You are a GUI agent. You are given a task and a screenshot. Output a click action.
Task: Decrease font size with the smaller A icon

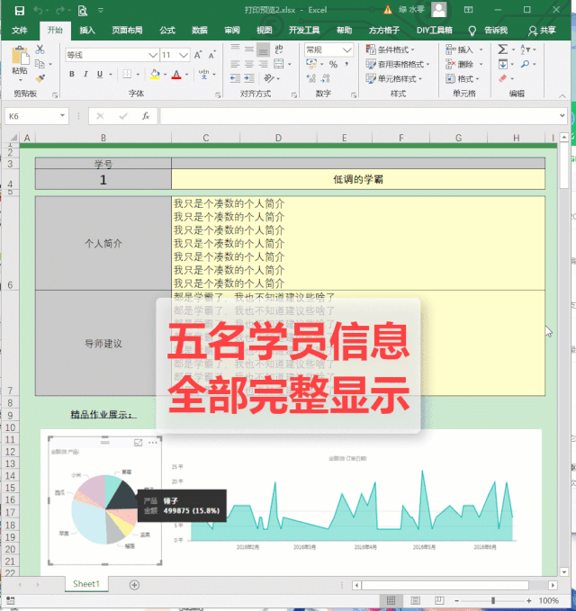click(x=211, y=55)
